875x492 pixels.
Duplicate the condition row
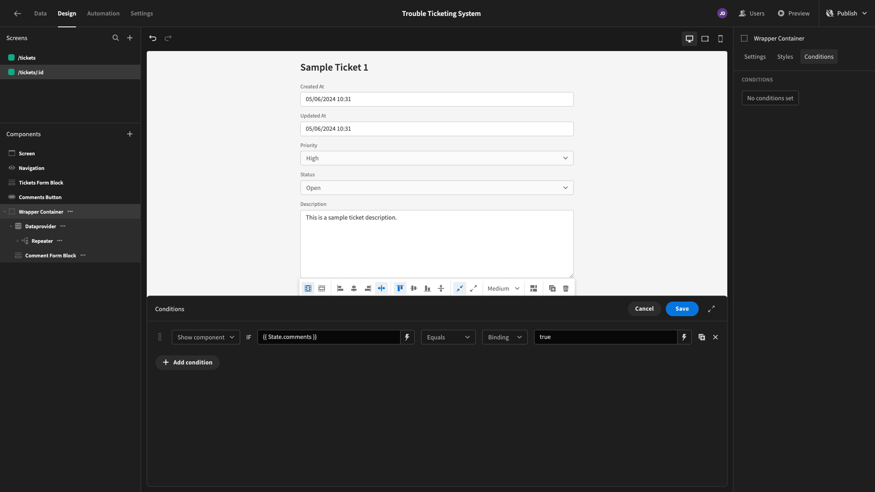702,337
